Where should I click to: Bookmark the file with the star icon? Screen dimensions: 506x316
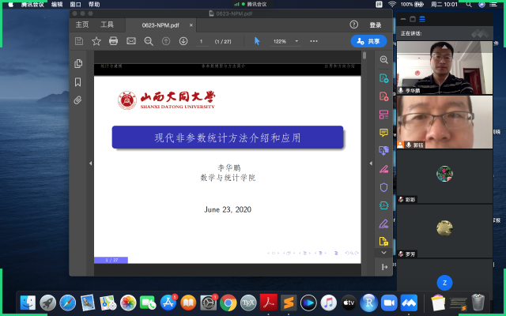click(x=96, y=41)
